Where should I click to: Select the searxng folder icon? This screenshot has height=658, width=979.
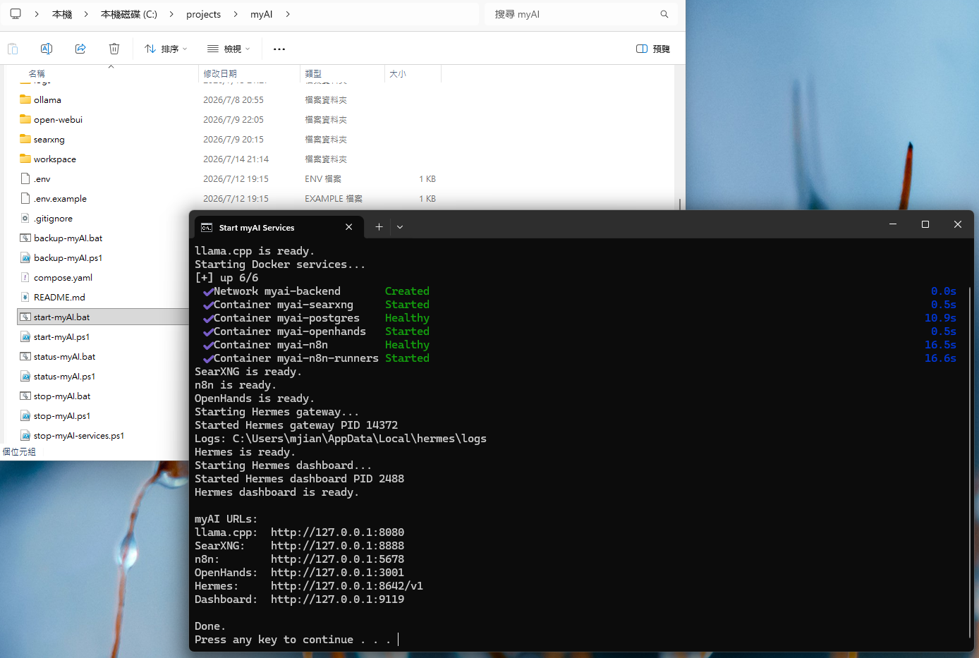click(25, 139)
